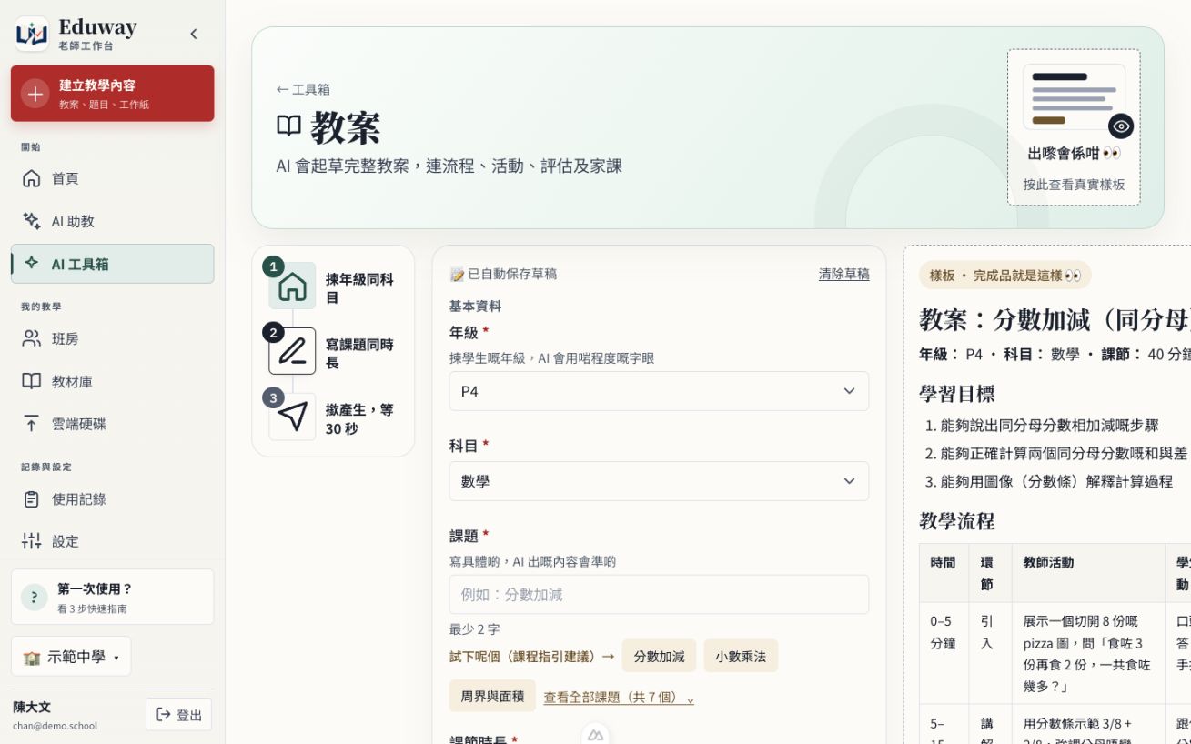Open the 科目 dropdown showing 數學

coord(659,481)
